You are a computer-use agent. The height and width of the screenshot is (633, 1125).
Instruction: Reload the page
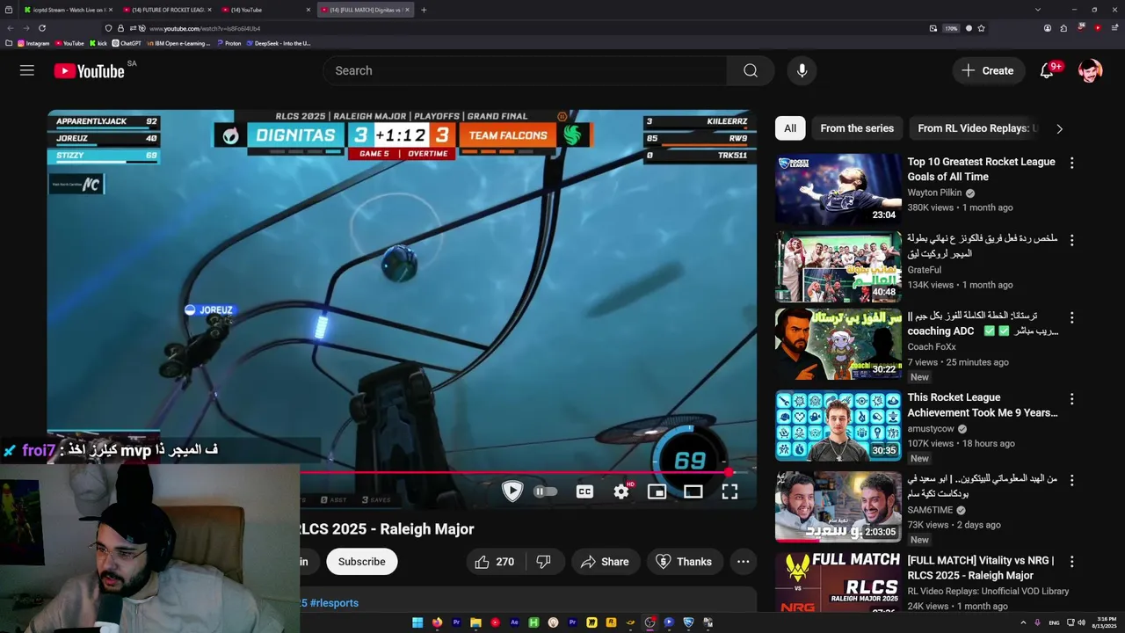(x=41, y=28)
